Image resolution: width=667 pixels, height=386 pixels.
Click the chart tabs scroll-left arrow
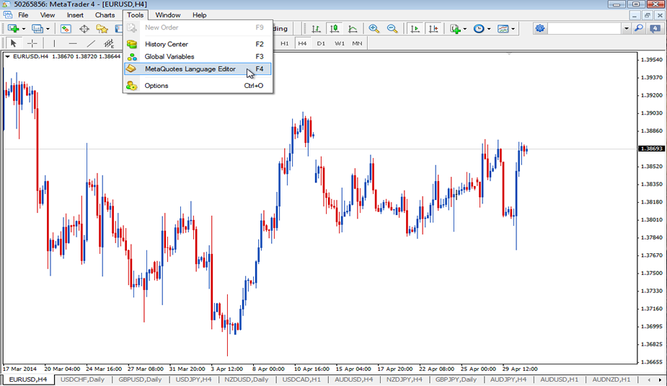click(649, 380)
